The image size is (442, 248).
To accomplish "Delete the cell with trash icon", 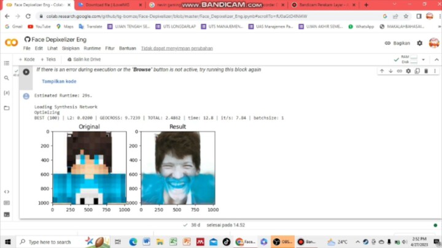I will click(x=426, y=71).
